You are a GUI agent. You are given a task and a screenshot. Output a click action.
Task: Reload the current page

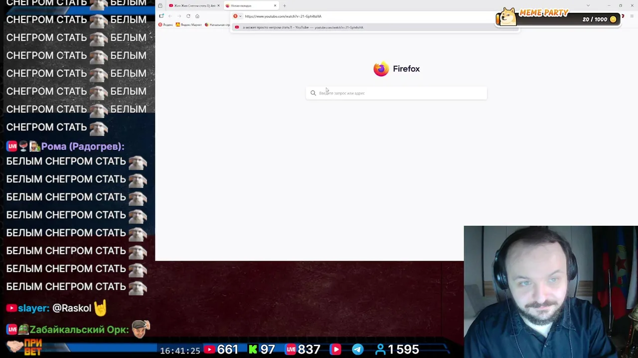pos(188,16)
